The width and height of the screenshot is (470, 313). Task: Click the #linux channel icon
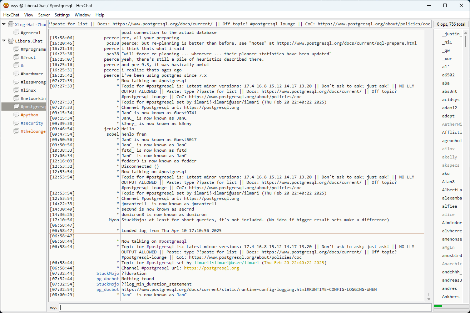pyautogui.click(x=16, y=90)
